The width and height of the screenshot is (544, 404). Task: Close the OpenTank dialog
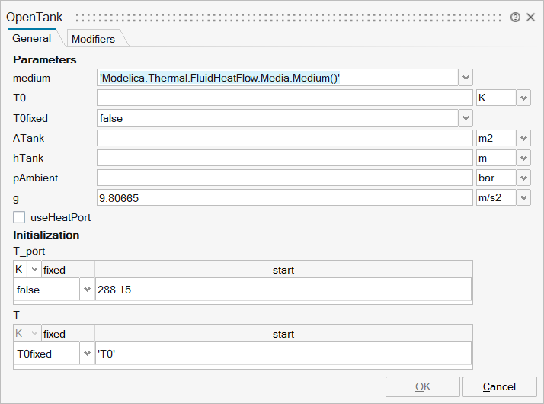[530, 17]
